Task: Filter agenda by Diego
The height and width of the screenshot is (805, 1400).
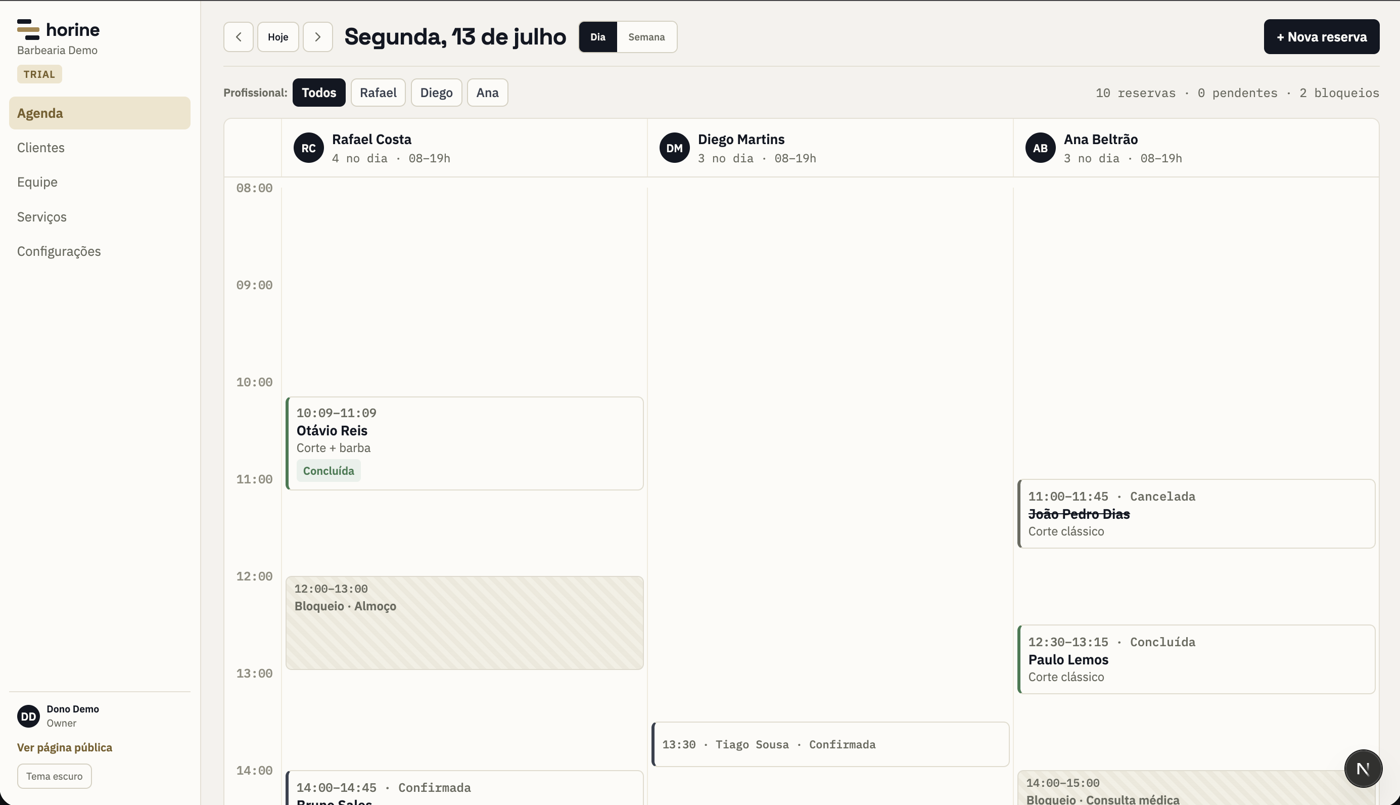Action: click(x=436, y=93)
